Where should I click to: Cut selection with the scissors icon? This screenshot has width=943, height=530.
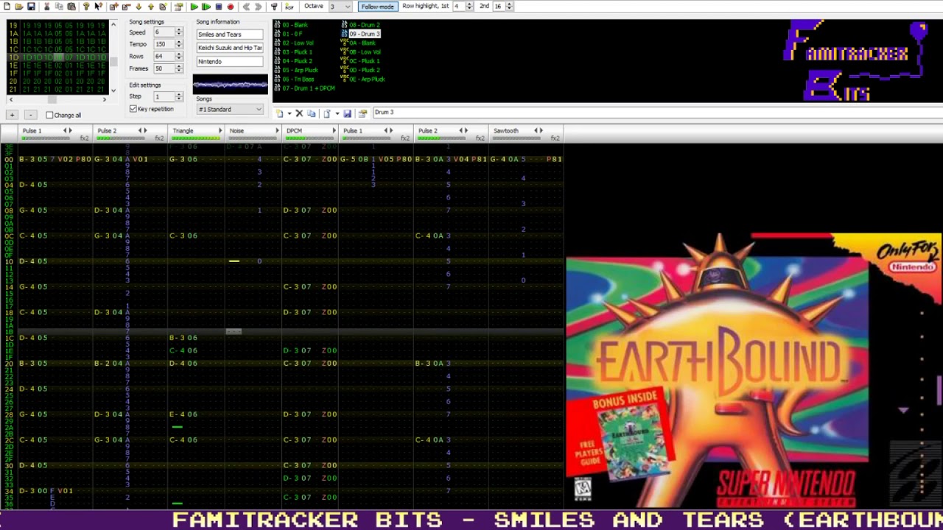(46, 7)
